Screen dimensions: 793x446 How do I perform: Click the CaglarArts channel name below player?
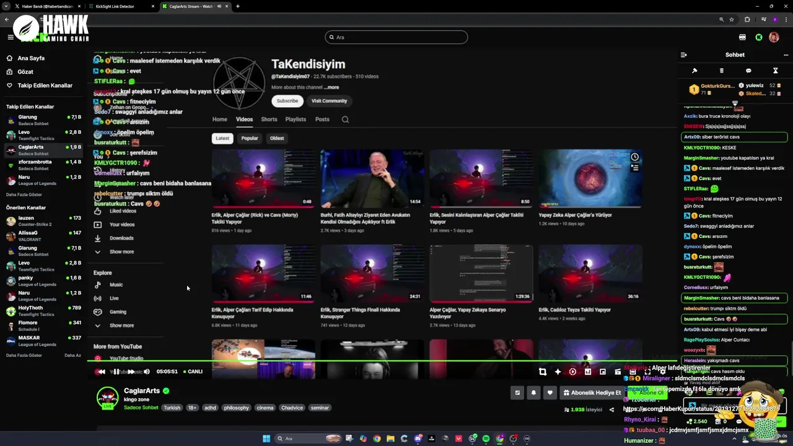click(x=142, y=391)
